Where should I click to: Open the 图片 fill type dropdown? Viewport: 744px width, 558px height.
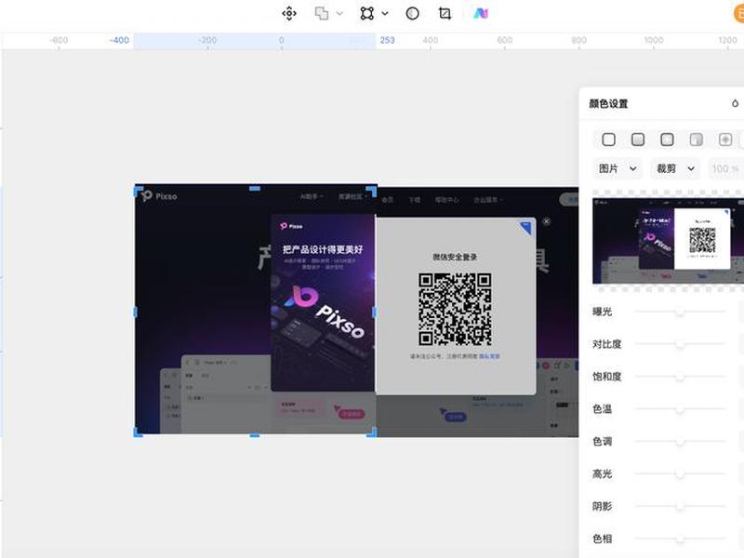[x=618, y=168]
